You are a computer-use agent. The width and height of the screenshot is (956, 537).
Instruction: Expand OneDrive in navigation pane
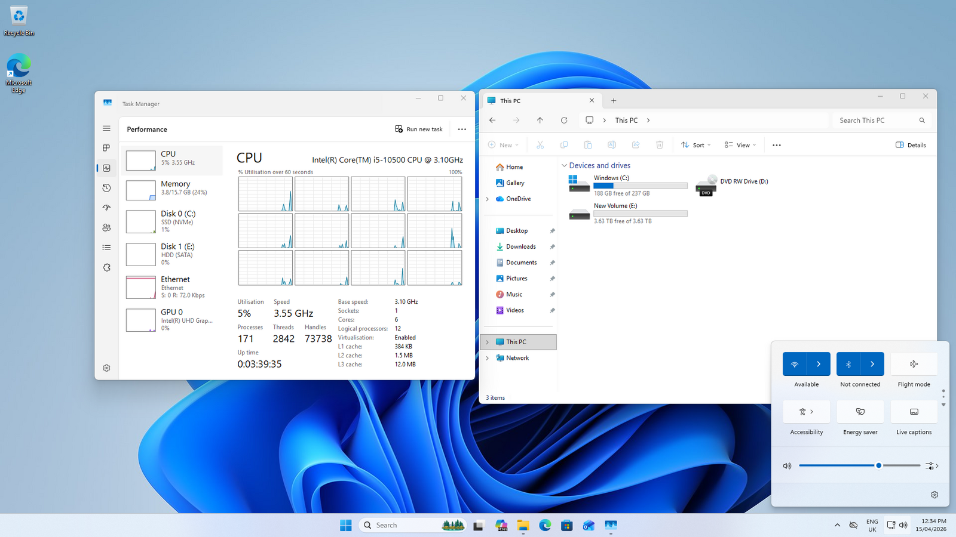coord(488,199)
